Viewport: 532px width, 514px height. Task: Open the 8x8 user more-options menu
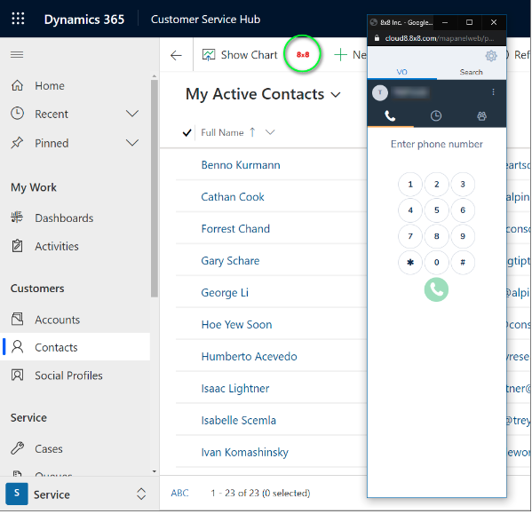tap(493, 92)
